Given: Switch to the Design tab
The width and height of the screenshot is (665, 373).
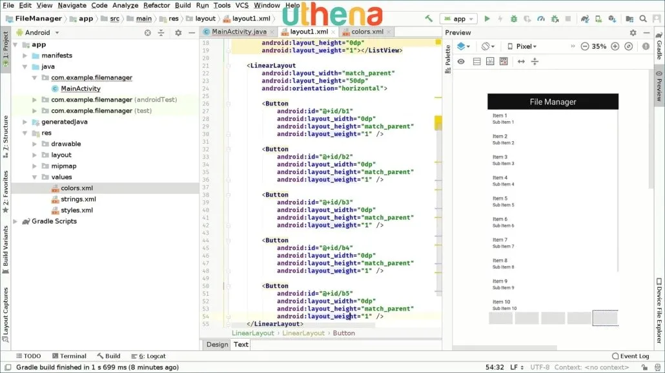Looking at the screenshot, I should [217, 344].
